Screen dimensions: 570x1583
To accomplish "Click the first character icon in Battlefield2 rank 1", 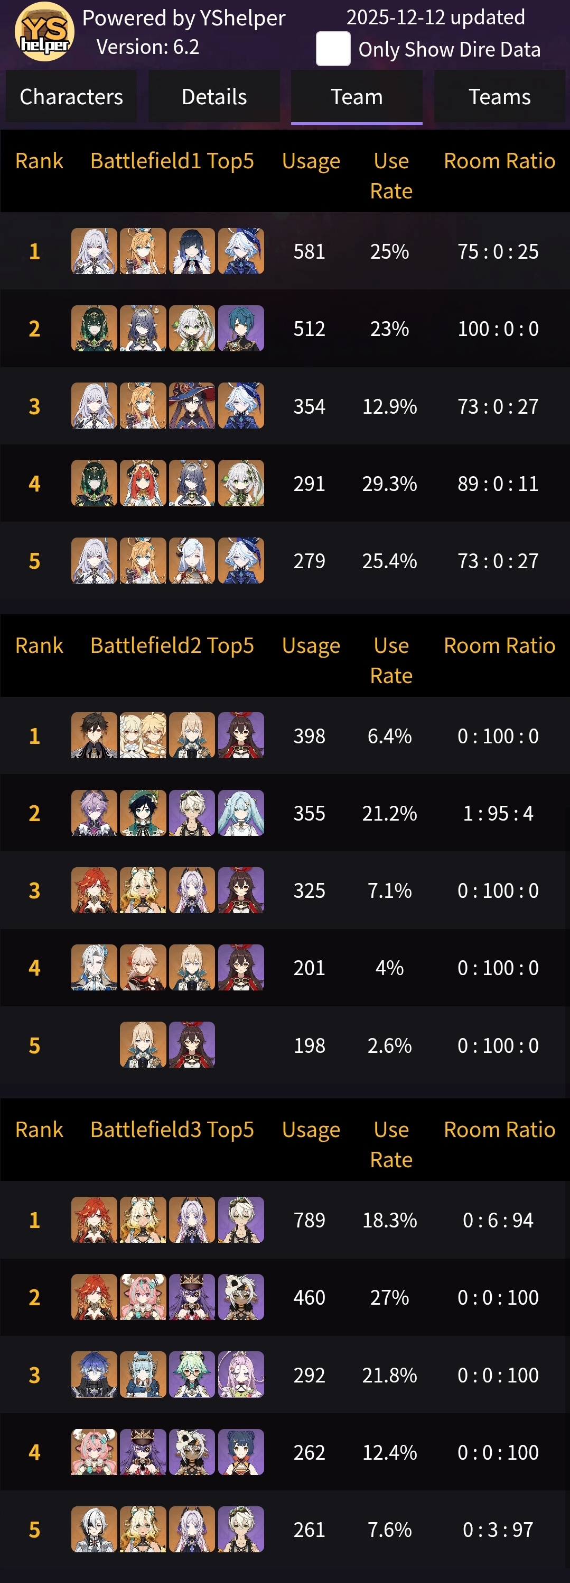I will [94, 735].
